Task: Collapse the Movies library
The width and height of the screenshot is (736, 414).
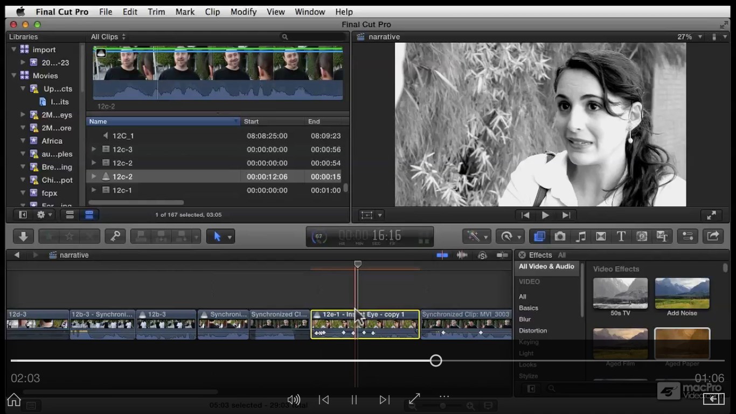Action: 15,75
